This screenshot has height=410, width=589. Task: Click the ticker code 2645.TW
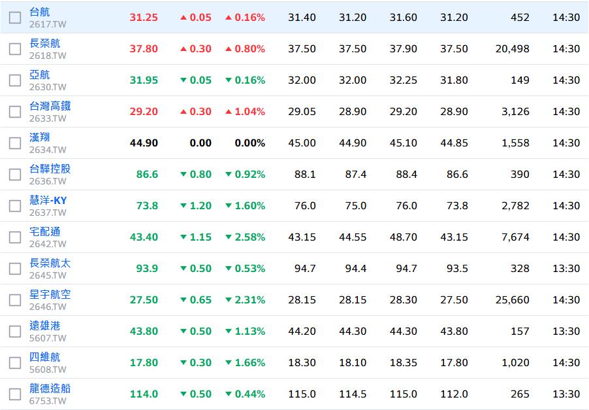pos(48,276)
